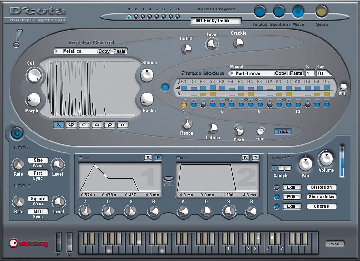Screen dimensions: 360x261
Task: Click the Pitch knob
Action: (238, 130)
